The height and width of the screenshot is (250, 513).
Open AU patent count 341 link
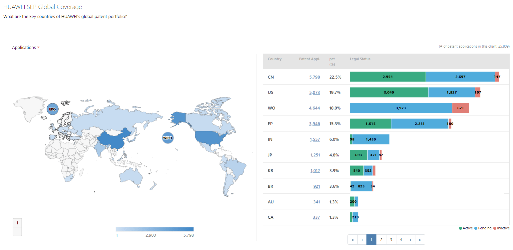click(x=316, y=202)
